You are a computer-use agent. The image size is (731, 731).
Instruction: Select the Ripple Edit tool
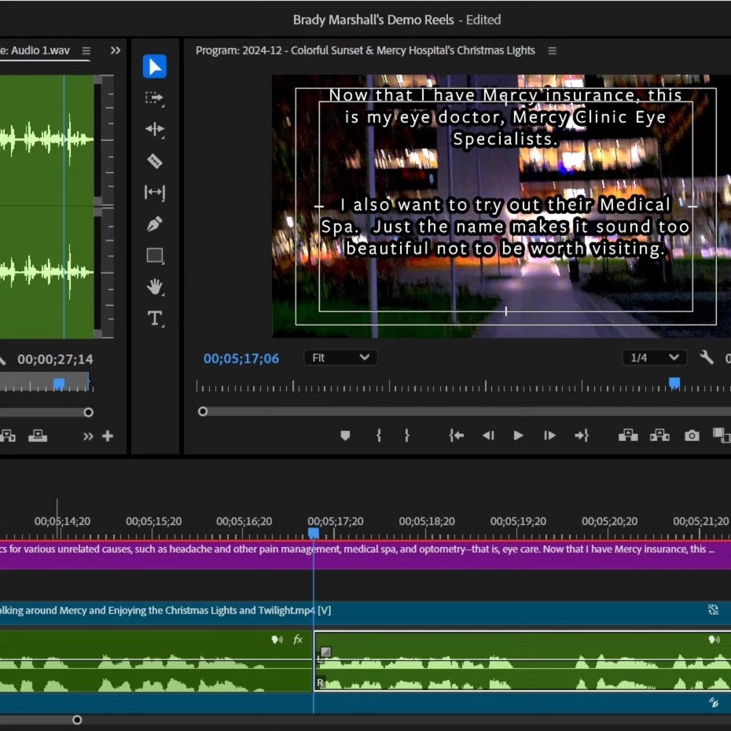click(x=155, y=129)
